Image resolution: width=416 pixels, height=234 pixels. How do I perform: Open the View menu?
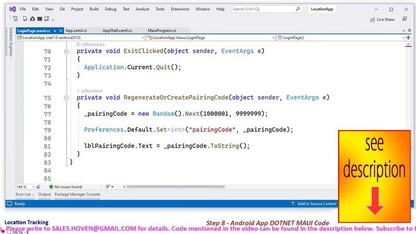click(x=49, y=9)
